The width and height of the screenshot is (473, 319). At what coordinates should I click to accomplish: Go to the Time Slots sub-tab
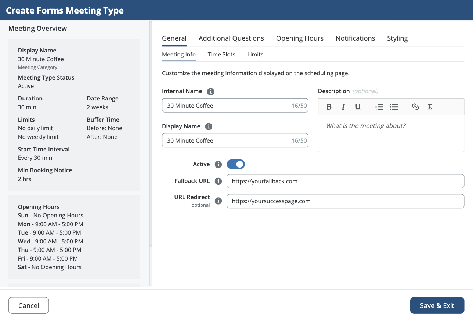[221, 55]
